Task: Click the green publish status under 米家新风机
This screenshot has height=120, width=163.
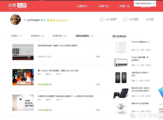Action: click(45, 110)
